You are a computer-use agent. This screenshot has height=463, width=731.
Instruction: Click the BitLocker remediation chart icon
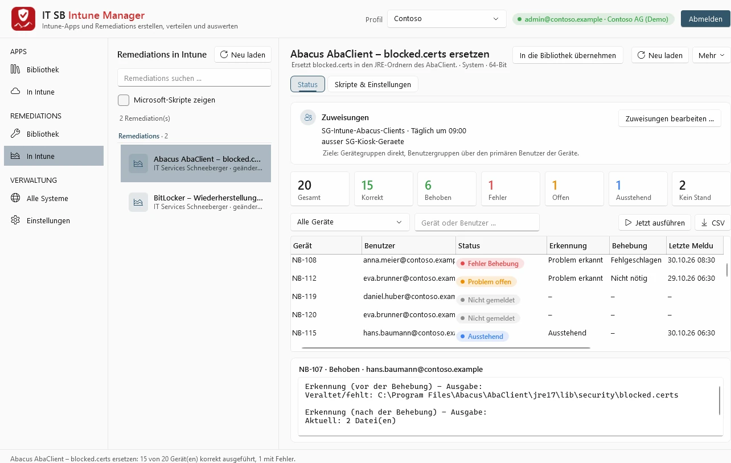(138, 202)
